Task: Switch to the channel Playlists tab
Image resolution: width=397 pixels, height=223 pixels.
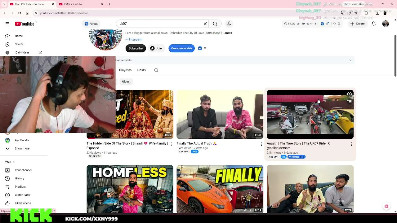Action: click(125, 70)
